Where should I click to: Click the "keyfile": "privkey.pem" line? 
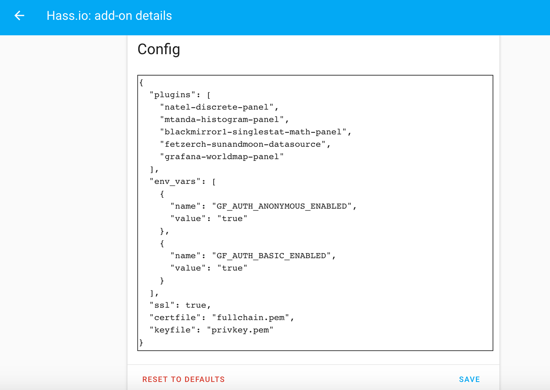click(x=211, y=330)
